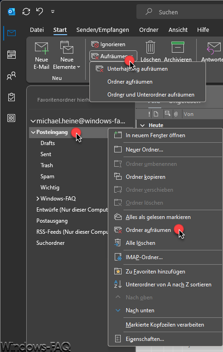This screenshot has height=352, width=223.
Task: Click the Send/Receive sync icon in title bar
Action: (26, 12)
